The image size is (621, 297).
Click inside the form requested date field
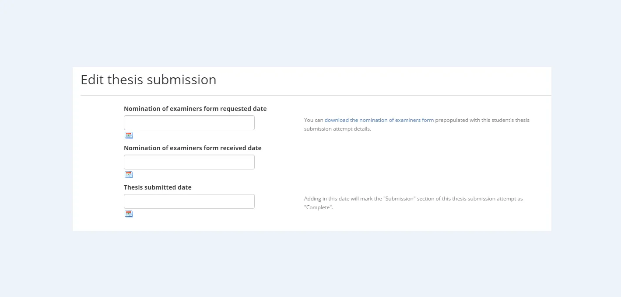point(189,122)
